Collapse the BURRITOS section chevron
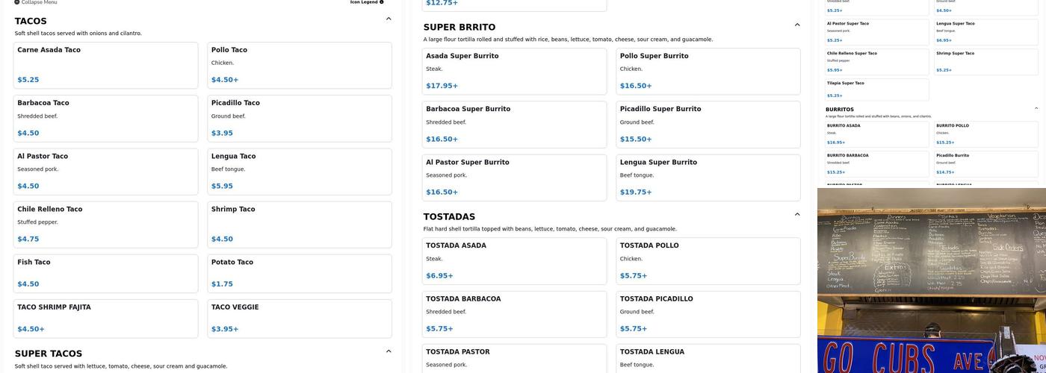This screenshot has width=1046, height=373. (x=1036, y=108)
